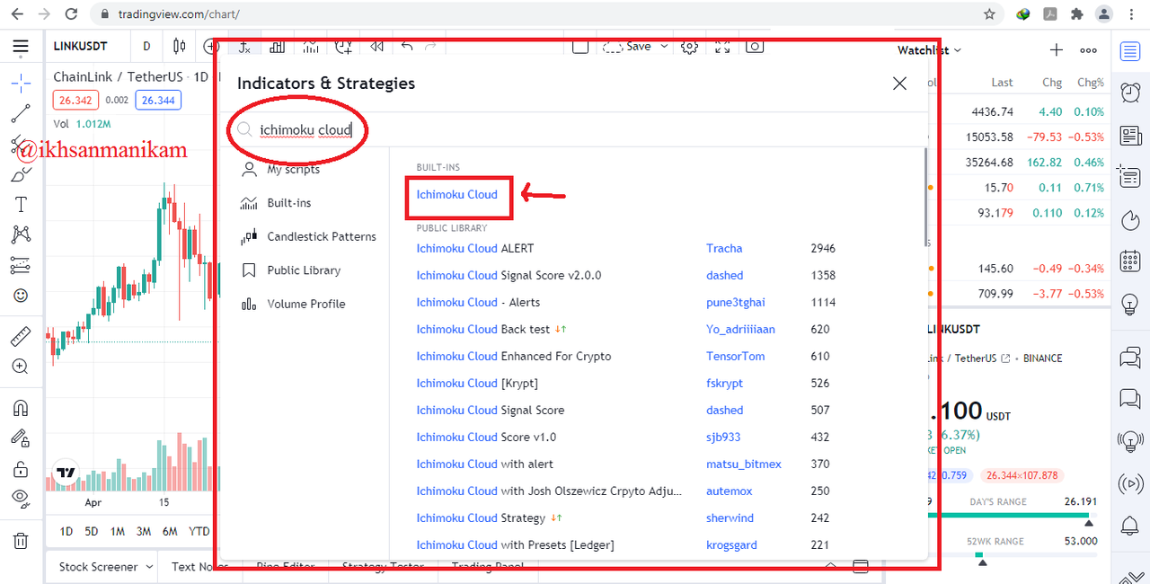Undo the last chart action
The image size is (1150, 584).
click(x=407, y=46)
